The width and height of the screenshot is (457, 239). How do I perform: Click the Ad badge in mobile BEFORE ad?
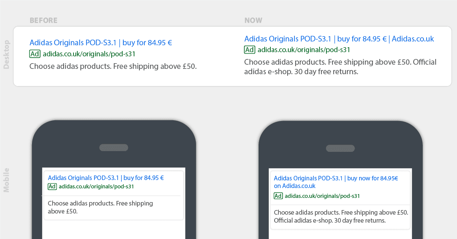[52, 186]
